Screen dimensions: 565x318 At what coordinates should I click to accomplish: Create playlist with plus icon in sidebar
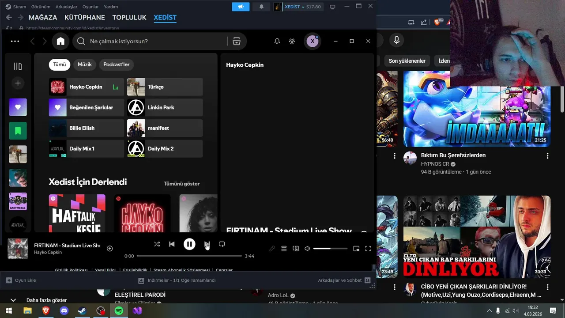tap(18, 83)
